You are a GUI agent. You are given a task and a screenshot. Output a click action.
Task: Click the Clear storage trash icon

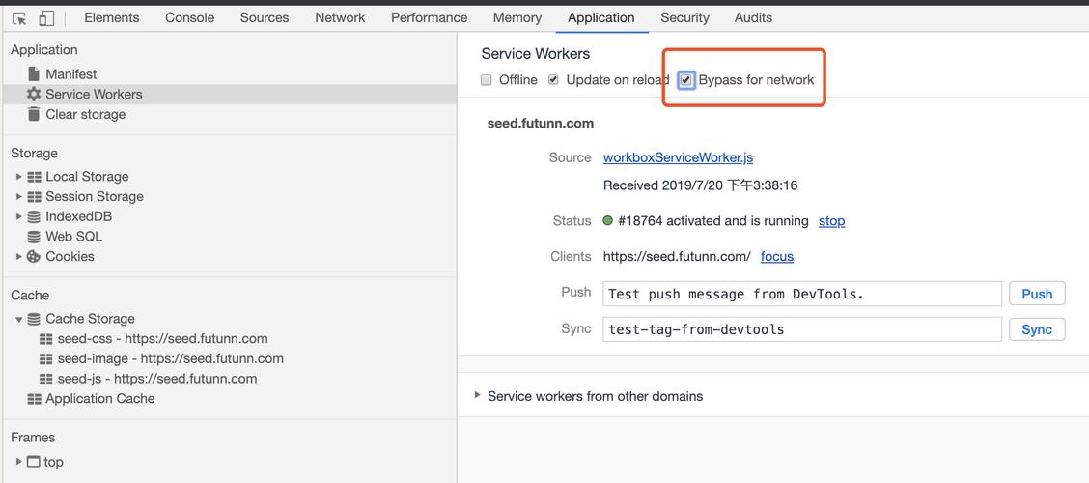coord(34,114)
